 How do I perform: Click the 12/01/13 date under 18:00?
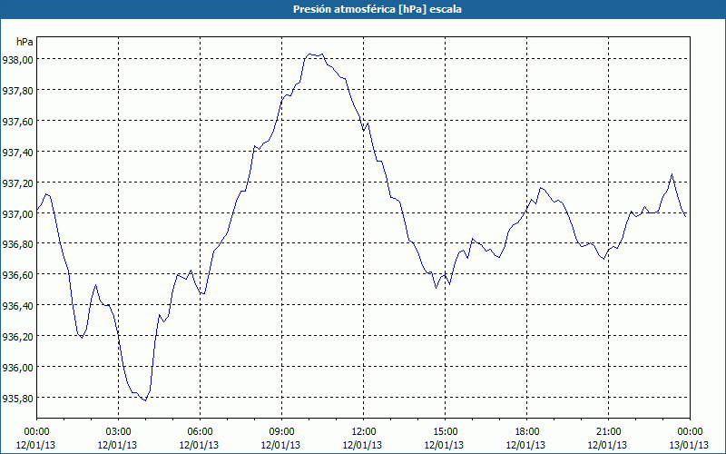click(526, 445)
